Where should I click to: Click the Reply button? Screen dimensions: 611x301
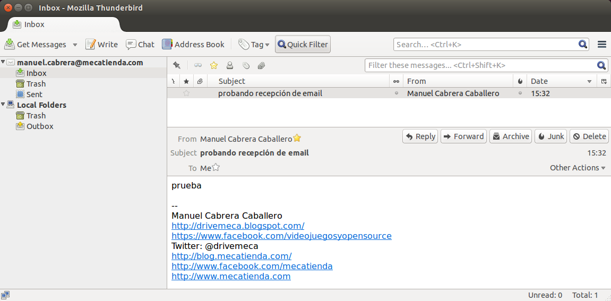pyautogui.click(x=420, y=136)
